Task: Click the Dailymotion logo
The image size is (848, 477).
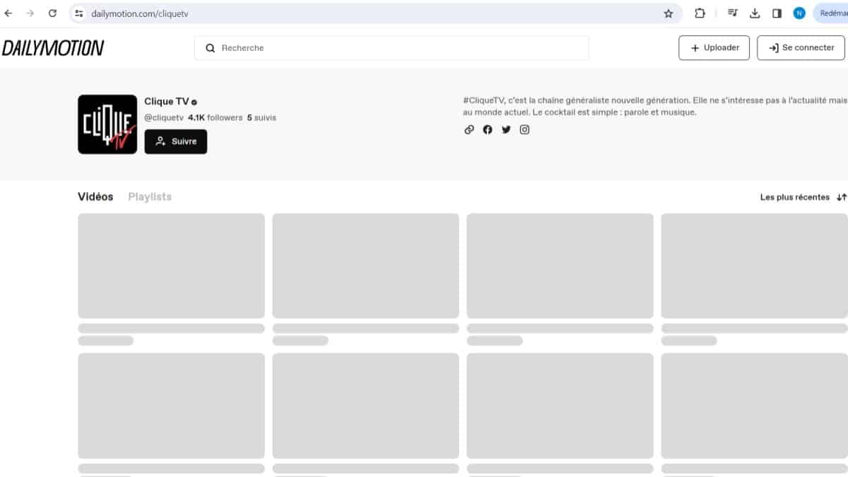Action: 53,48
